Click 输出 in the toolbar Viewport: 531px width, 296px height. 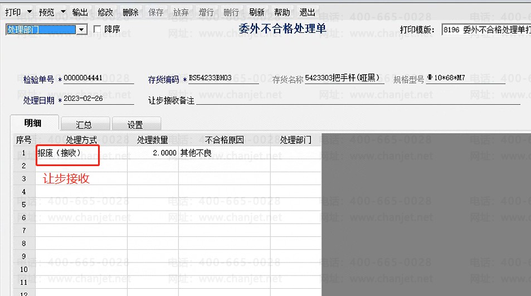click(x=80, y=12)
